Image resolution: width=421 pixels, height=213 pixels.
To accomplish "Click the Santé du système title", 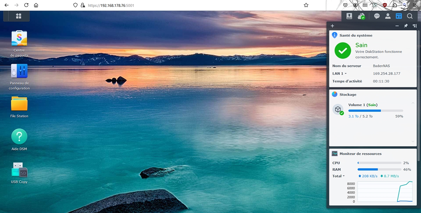I will click(x=356, y=35).
